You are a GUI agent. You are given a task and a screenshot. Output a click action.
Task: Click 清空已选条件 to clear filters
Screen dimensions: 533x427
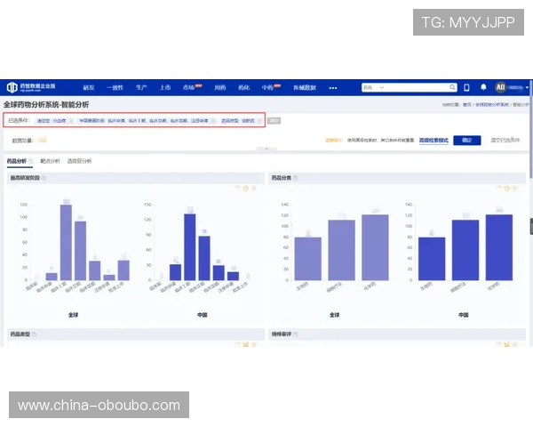[x=505, y=140]
